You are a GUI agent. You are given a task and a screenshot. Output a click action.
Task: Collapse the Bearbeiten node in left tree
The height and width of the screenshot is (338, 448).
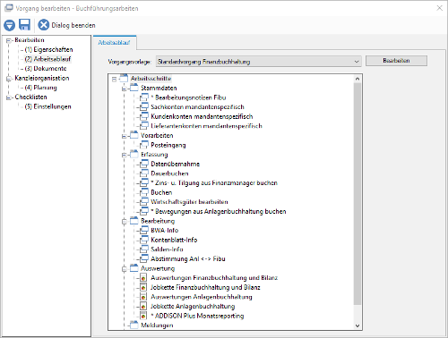9,40
